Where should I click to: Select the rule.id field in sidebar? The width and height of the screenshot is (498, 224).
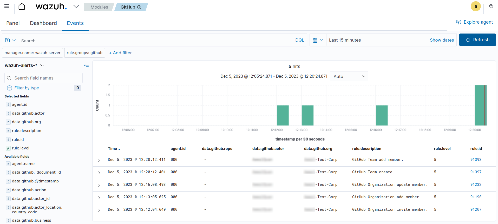point(18,140)
